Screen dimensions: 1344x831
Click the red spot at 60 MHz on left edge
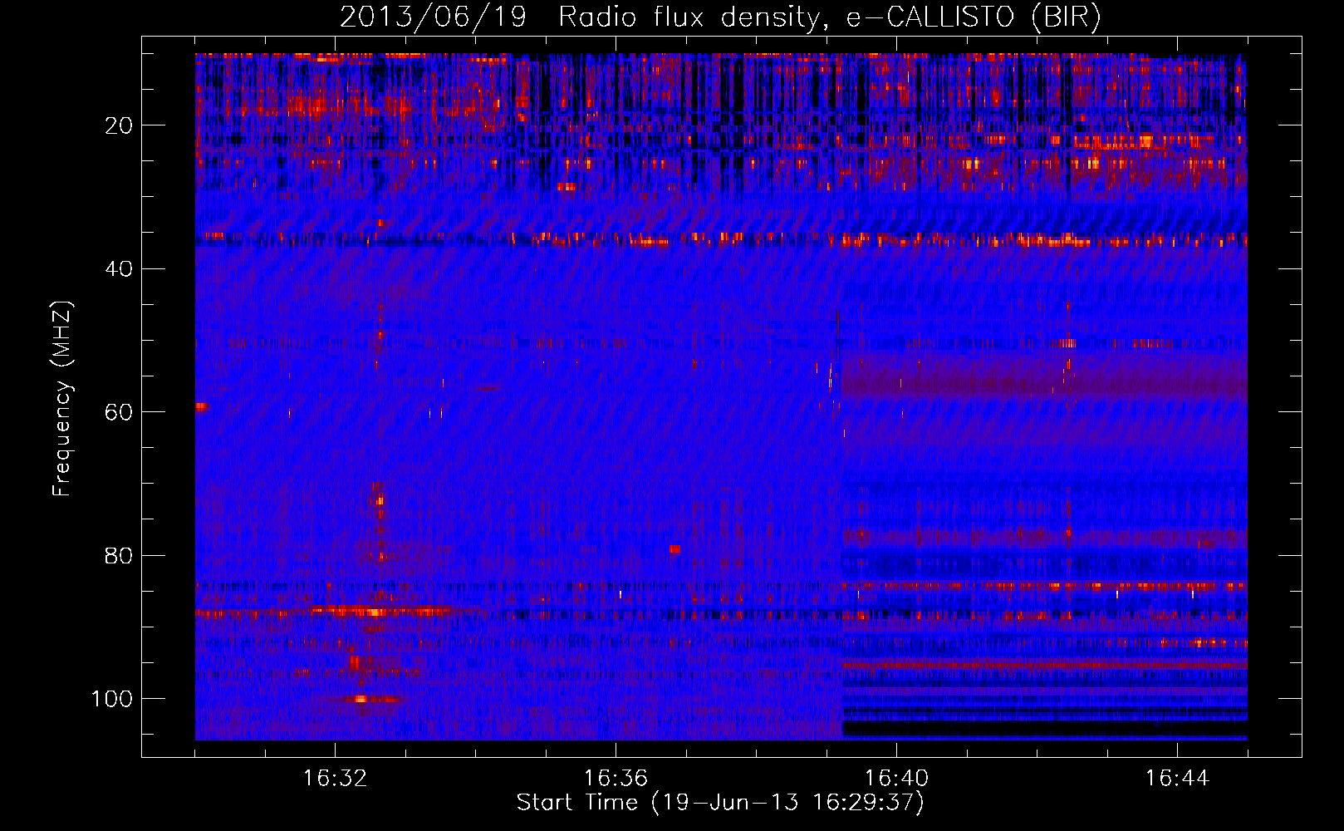[x=201, y=406]
